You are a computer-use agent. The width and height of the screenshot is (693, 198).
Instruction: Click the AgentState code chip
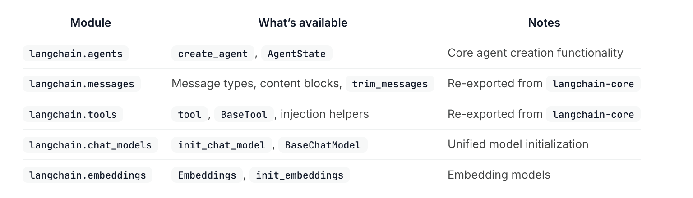click(296, 54)
